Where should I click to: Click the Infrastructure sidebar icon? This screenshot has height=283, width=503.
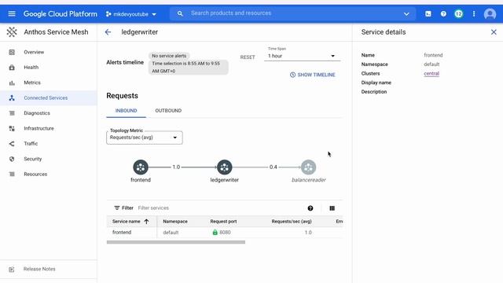[12, 128]
